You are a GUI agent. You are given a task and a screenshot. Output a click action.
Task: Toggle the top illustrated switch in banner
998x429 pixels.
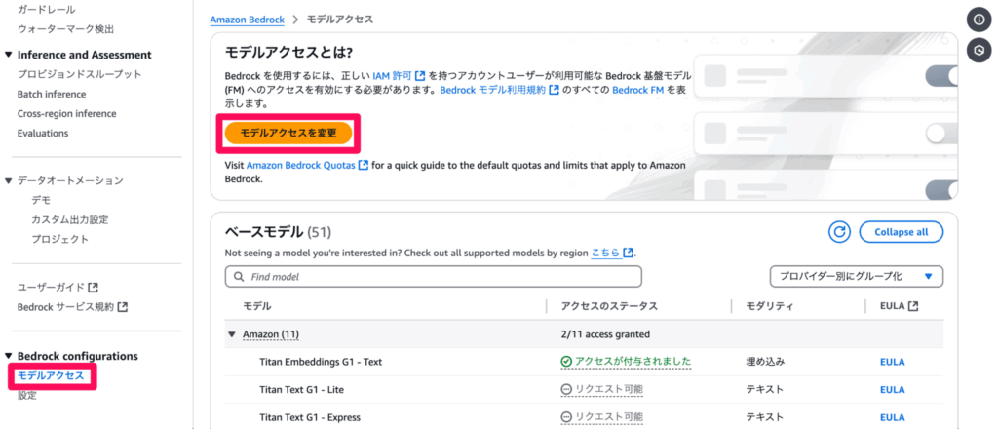[942, 77]
